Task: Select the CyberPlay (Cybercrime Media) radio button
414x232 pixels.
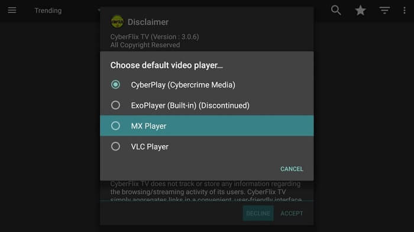Action: pos(115,84)
